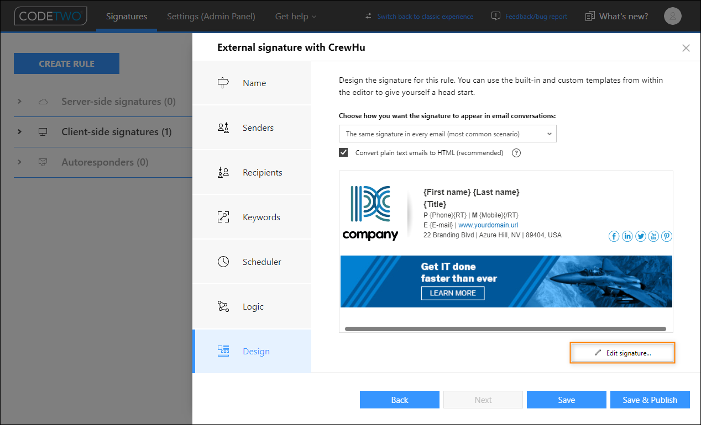Click the Back button
The width and height of the screenshot is (701, 425).
[400, 400]
